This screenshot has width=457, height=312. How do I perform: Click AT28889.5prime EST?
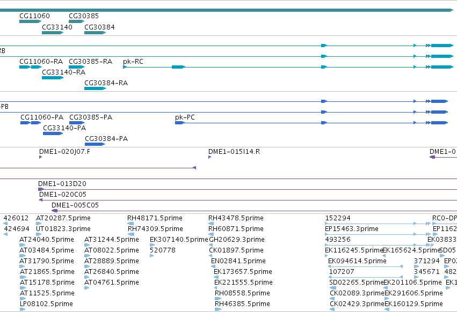pyautogui.click(x=87, y=266)
